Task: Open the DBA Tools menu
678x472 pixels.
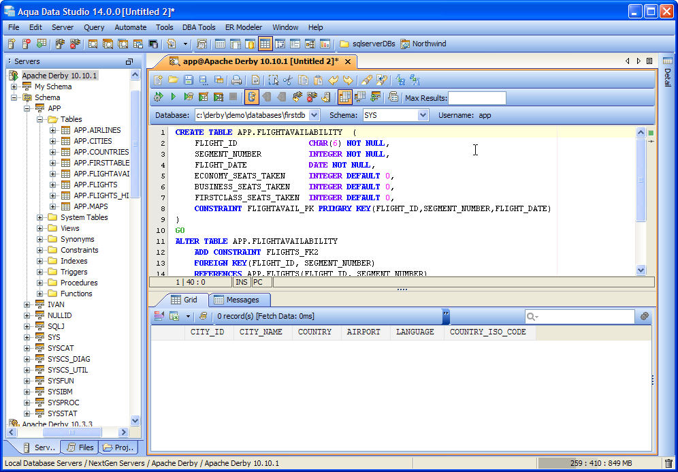Action: (199, 27)
